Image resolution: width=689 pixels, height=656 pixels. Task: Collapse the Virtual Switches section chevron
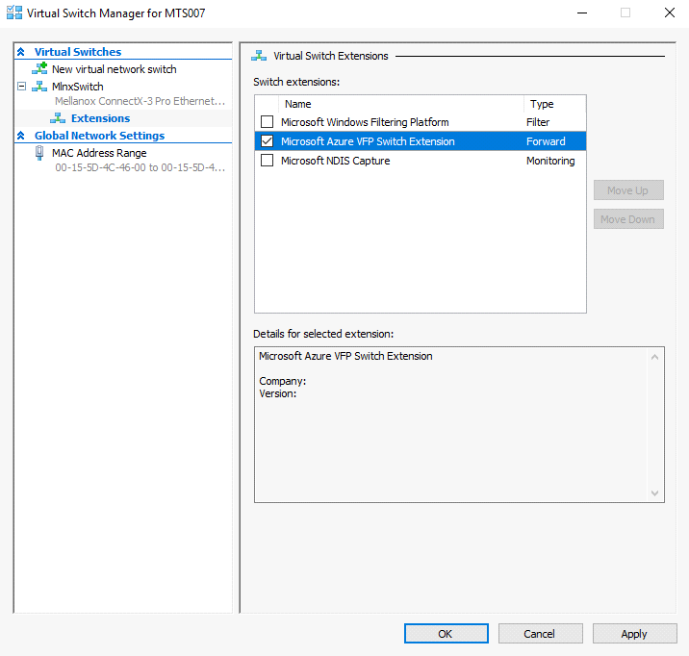(21, 52)
